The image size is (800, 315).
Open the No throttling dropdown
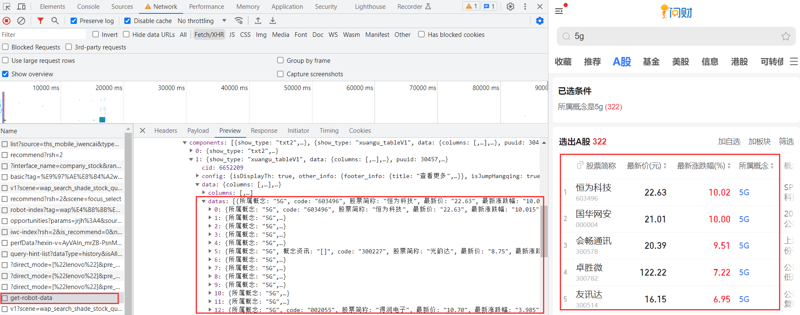coord(202,21)
